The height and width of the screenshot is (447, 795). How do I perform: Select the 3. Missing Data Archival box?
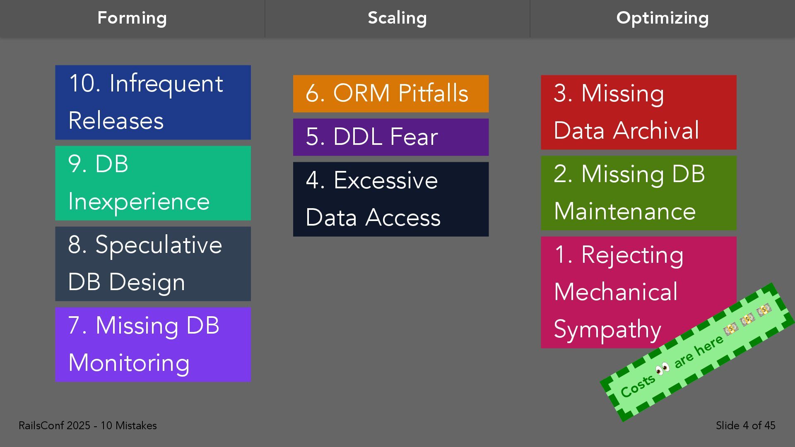point(638,112)
